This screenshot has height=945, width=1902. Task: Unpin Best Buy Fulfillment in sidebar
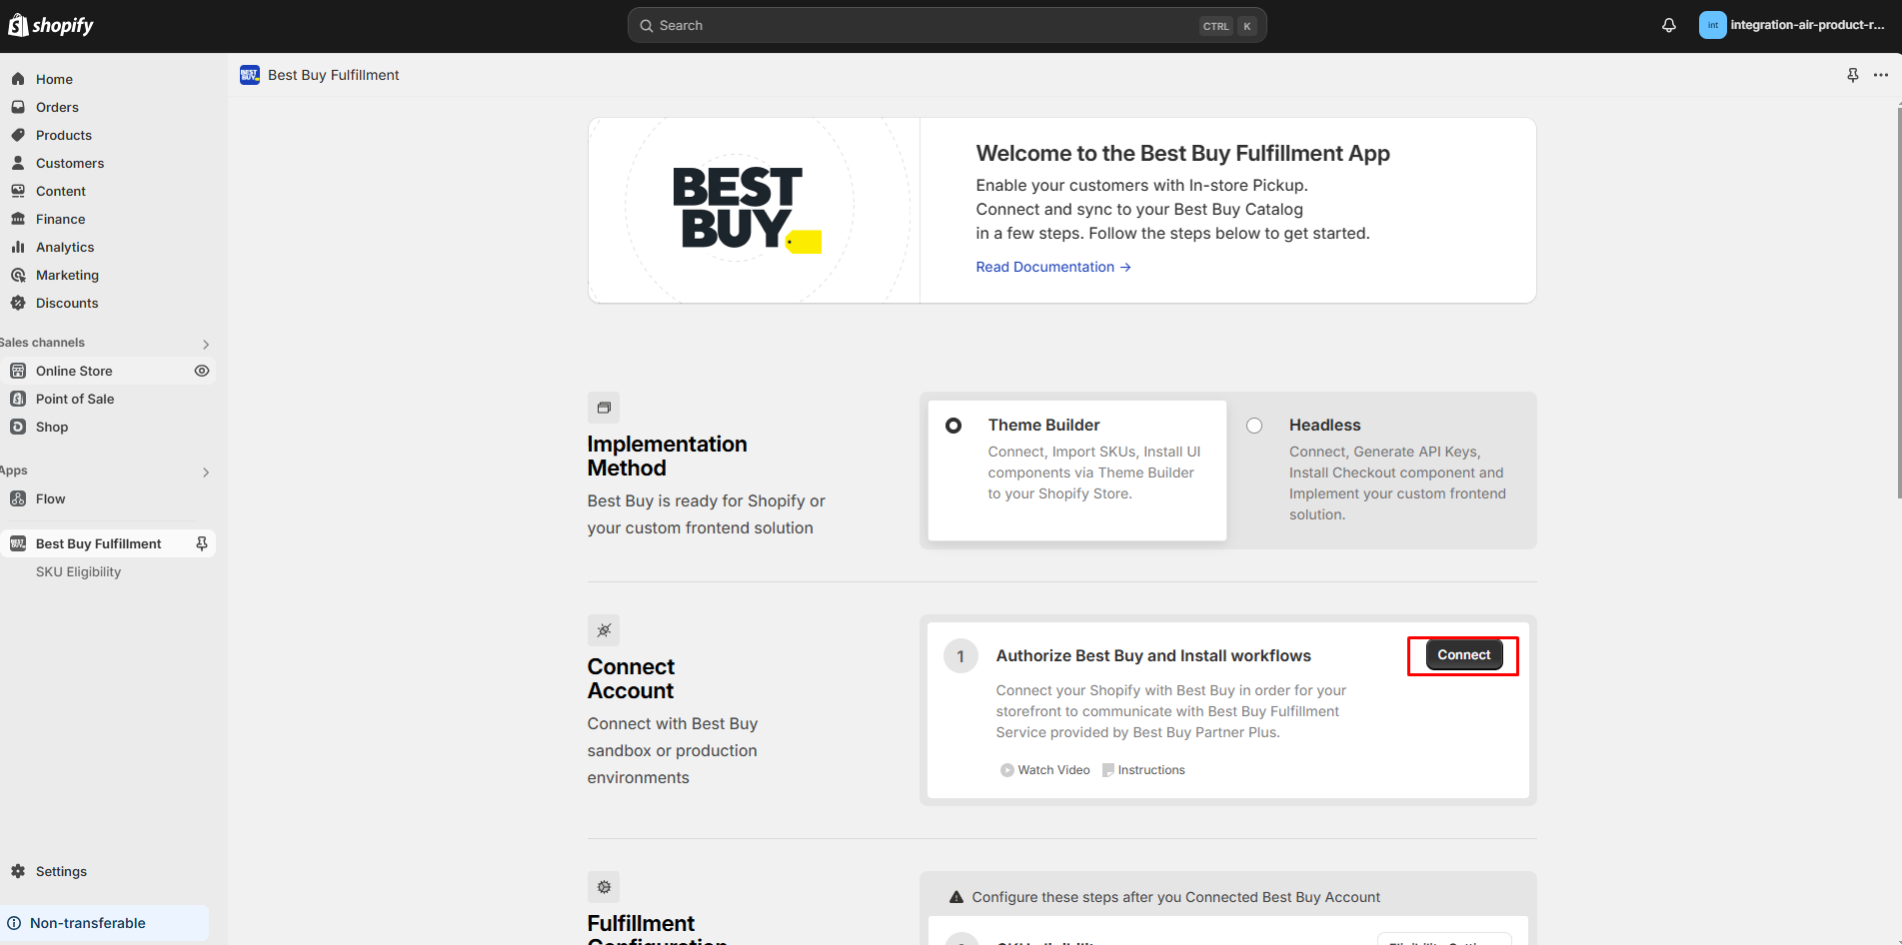(x=202, y=543)
